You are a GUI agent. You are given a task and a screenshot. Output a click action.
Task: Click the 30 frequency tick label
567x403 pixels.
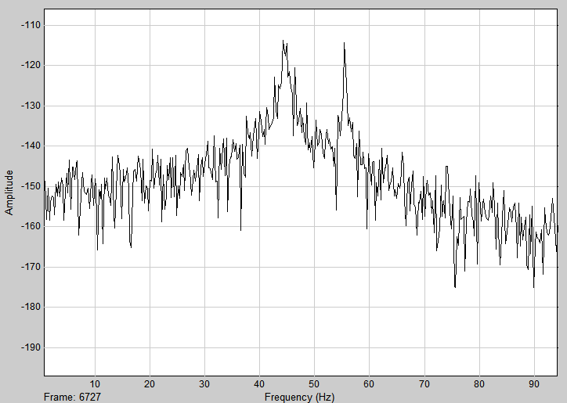coord(204,384)
